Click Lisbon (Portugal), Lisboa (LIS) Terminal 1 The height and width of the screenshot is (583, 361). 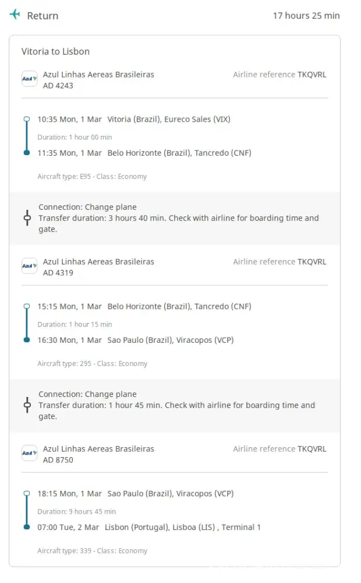pos(183,527)
